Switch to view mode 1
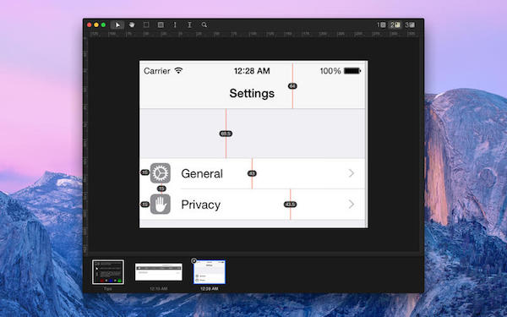This screenshot has height=317, width=507. click(x=381, y=25)
